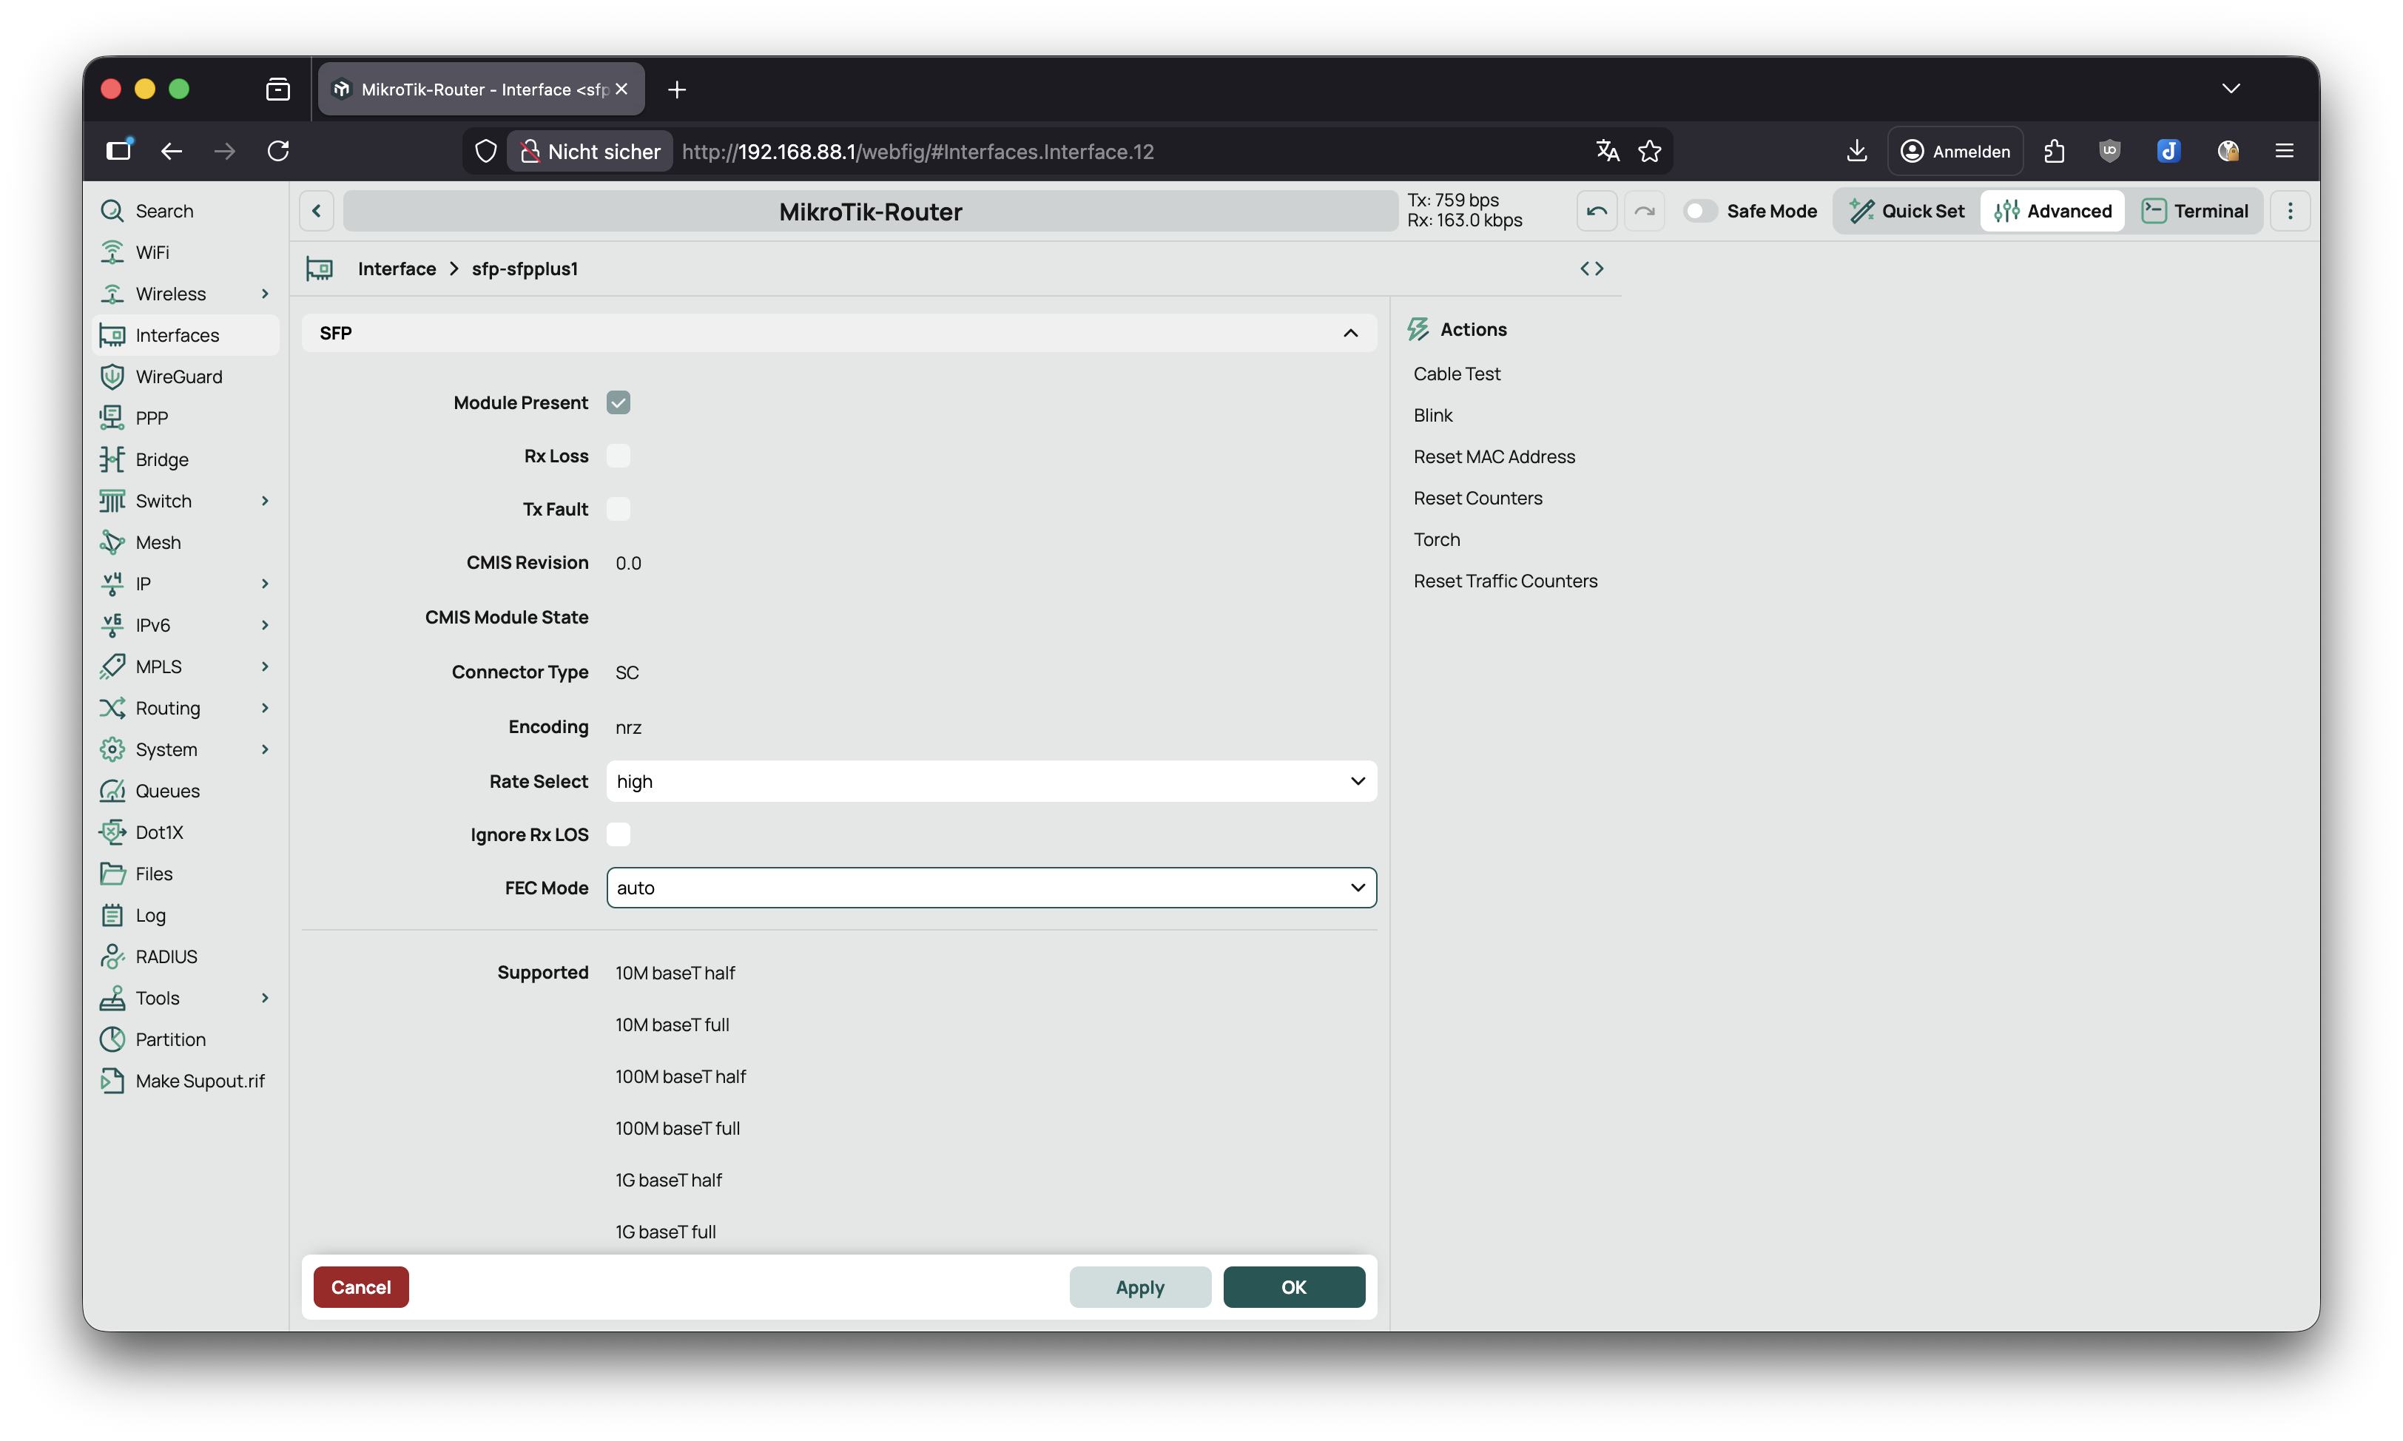Image resolution: width=2403 pixels, height=1441 pixels.
Task: Switch to Advanced mode
Action: (2052, 211)
